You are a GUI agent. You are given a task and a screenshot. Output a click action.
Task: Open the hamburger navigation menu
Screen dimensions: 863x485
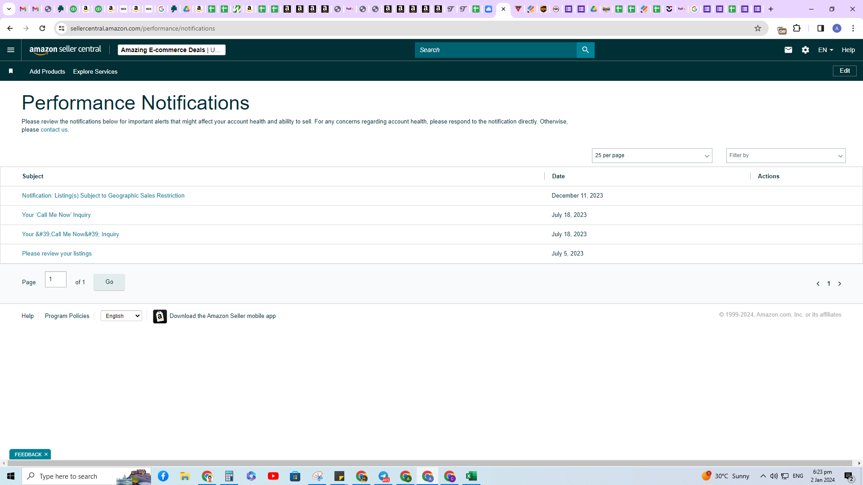11,50
